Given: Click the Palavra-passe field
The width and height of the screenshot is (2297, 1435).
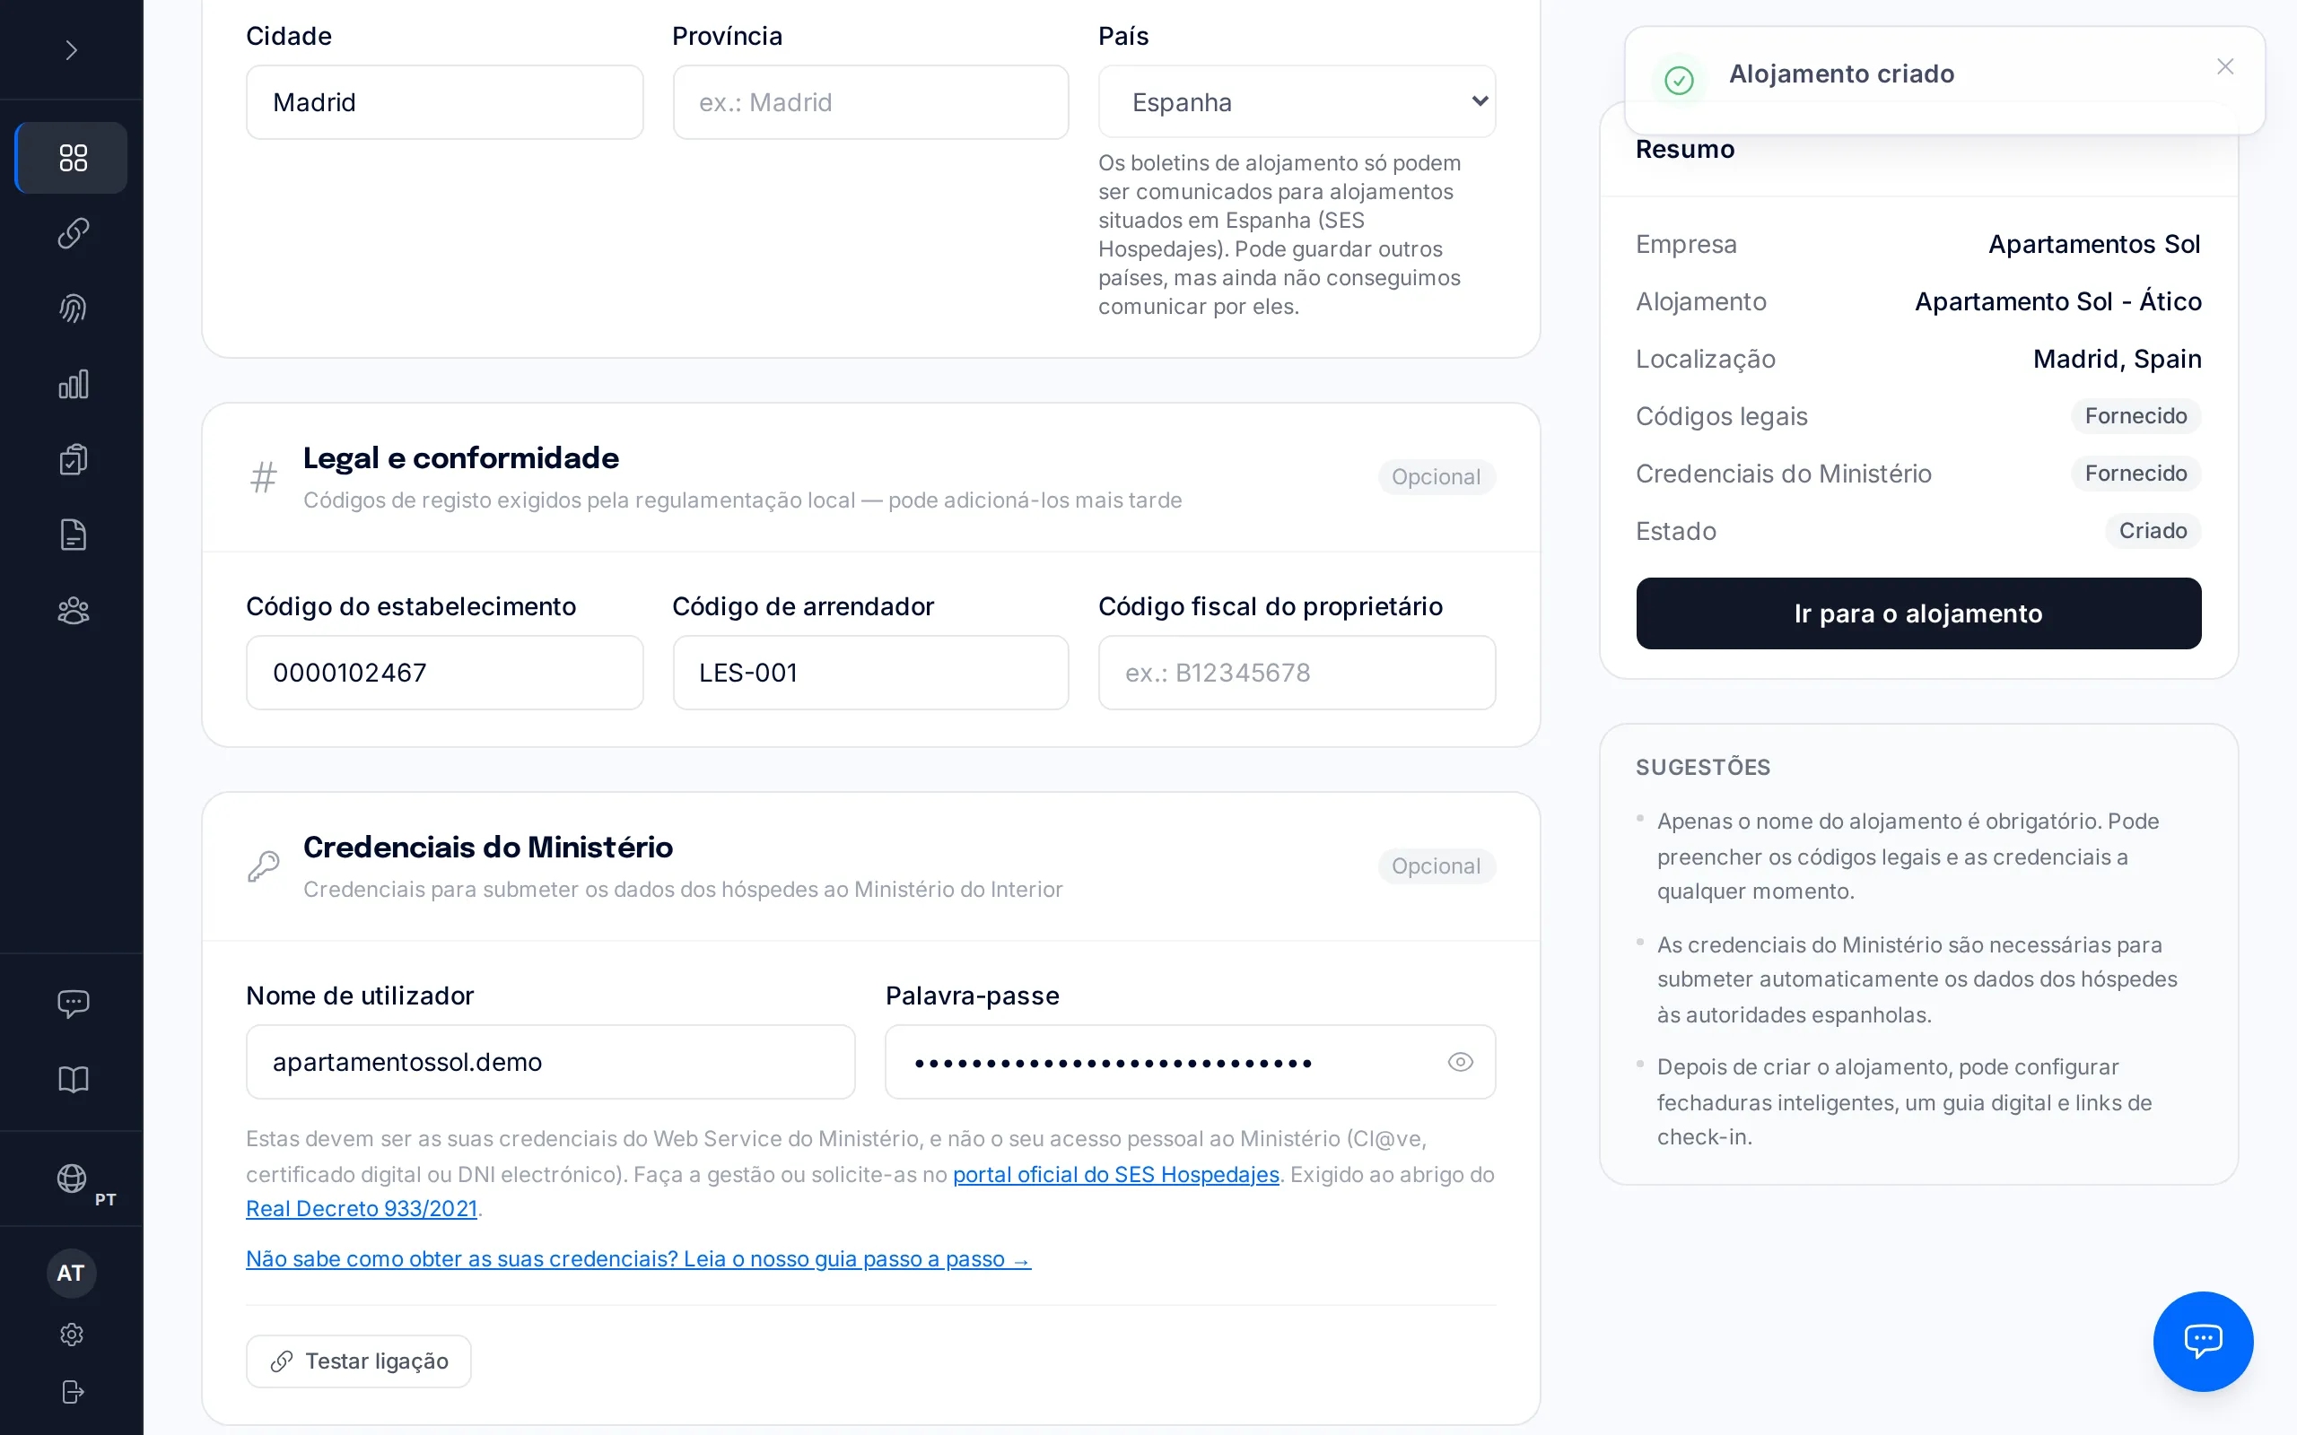Looking at the screenshot, I should (1191, 1062).
